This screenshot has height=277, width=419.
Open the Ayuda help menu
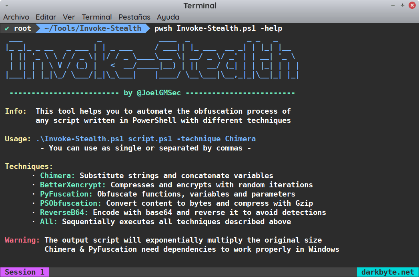click(168, 17)
